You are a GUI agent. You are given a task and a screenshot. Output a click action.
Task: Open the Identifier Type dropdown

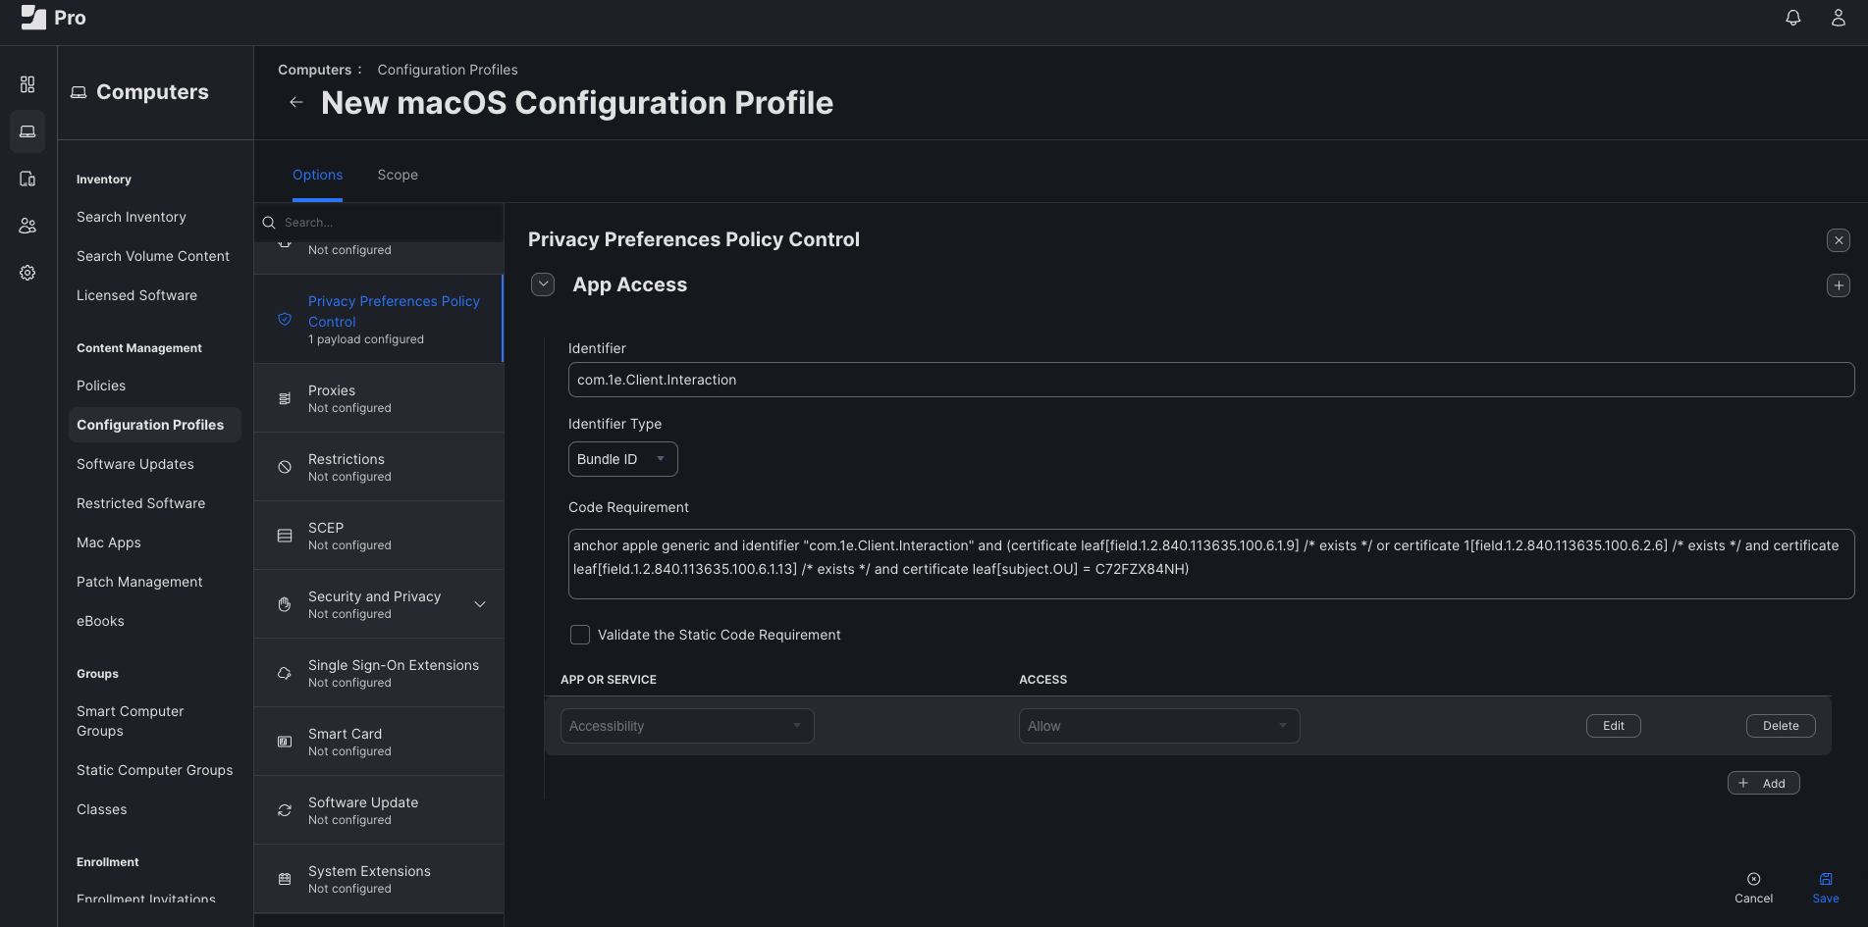click(x=622, y=459)
